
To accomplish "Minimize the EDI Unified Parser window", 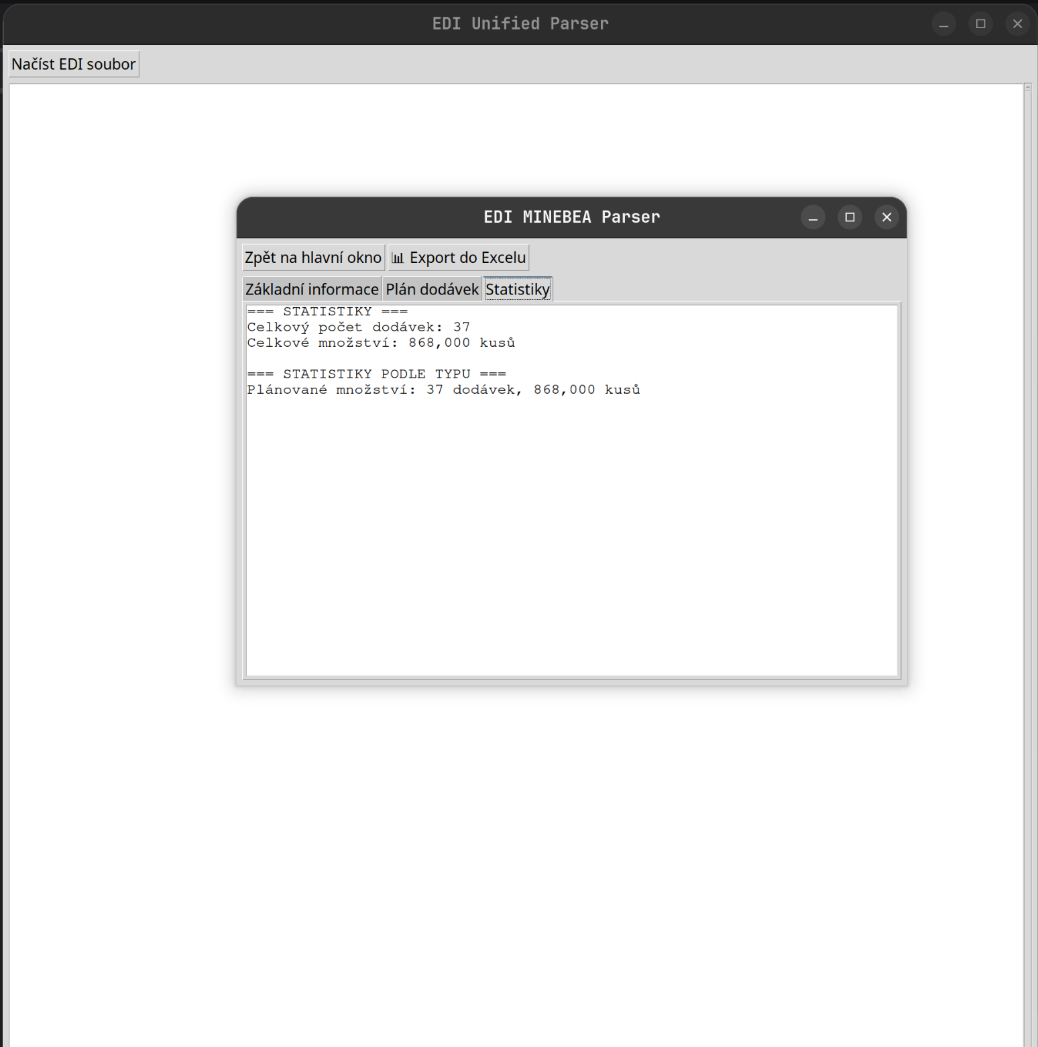I will coord(943,24).
